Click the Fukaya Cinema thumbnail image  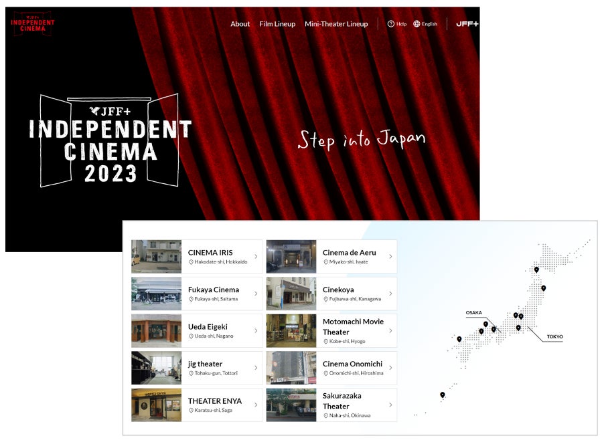click(156, 294)
